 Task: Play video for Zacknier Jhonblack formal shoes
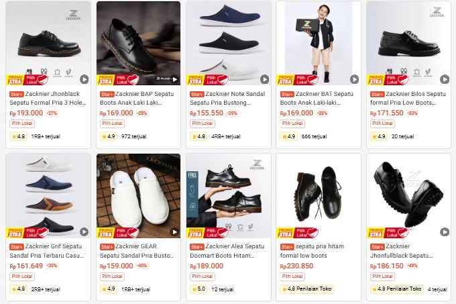[x=84, y=79]
